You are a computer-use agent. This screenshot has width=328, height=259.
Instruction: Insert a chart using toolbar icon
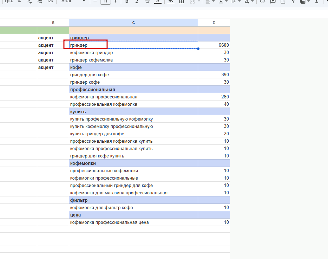click(x=283, y=1)
